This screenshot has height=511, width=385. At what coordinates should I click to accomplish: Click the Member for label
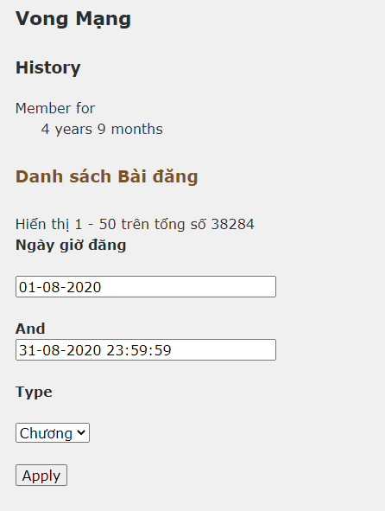tap(55, 108)
